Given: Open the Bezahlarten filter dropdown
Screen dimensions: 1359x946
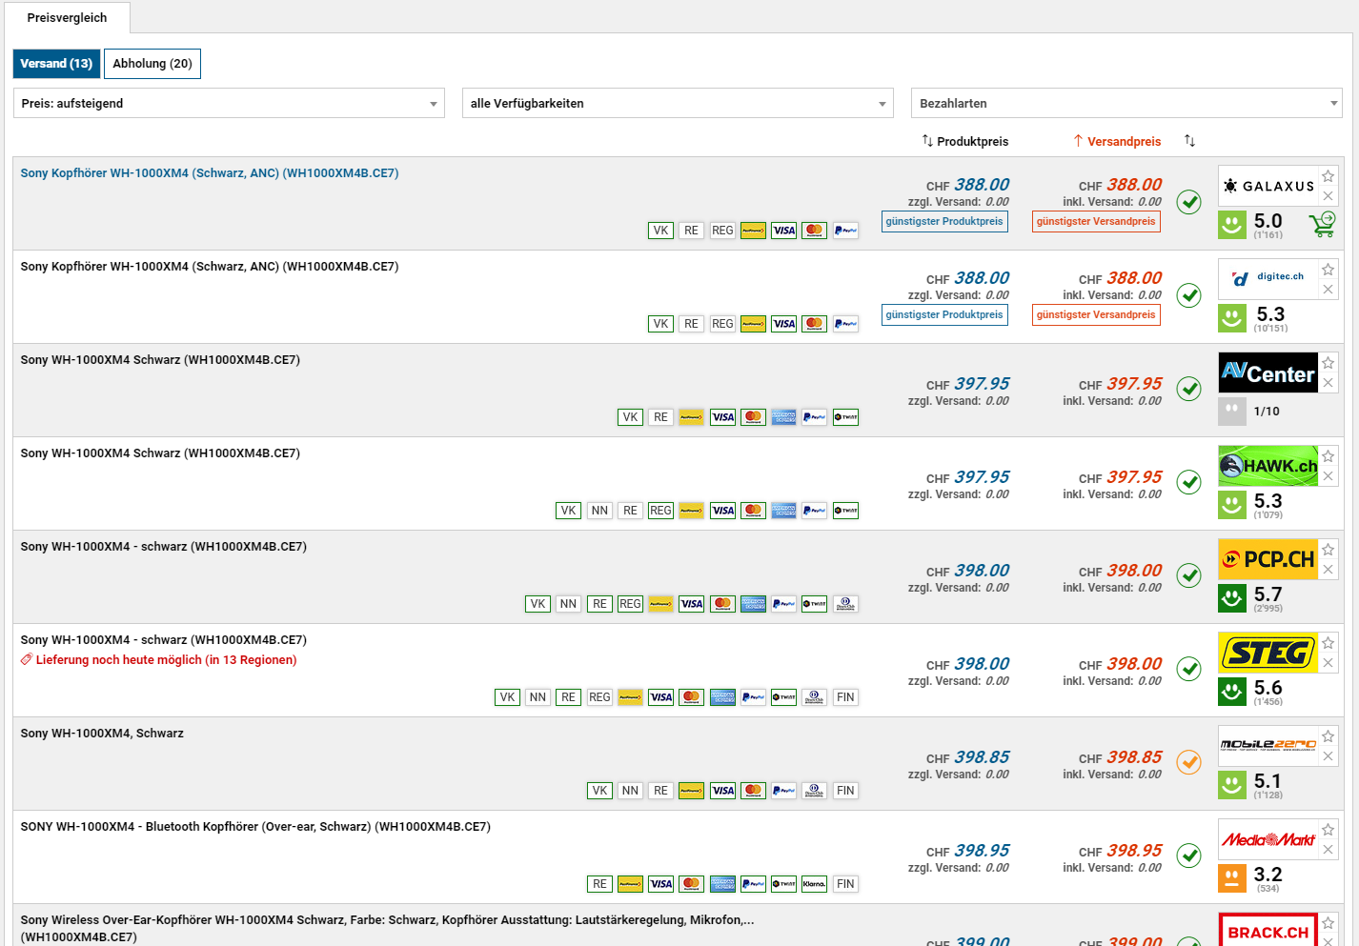Looking at the screenshot, I should point(1126,103).
